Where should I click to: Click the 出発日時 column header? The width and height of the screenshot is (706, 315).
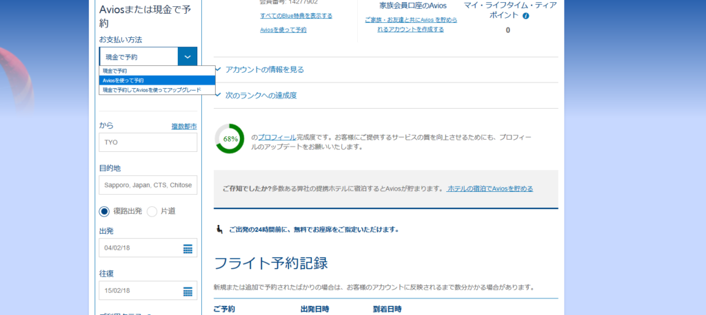tap(314, 309)
